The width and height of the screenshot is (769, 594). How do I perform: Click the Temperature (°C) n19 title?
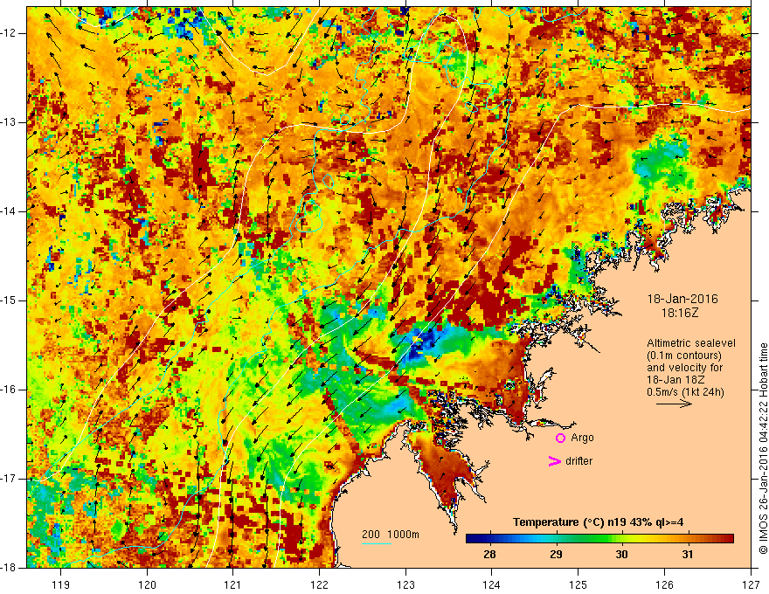(598, 522)
